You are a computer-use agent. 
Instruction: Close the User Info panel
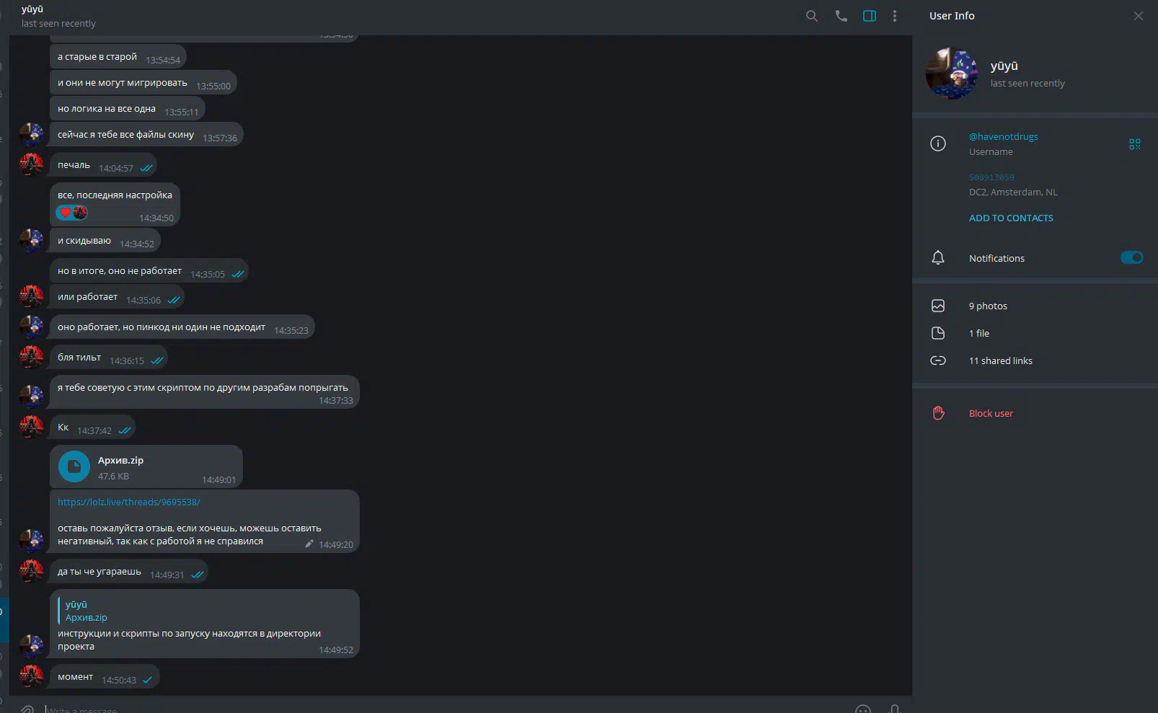tap(1139, 16)
